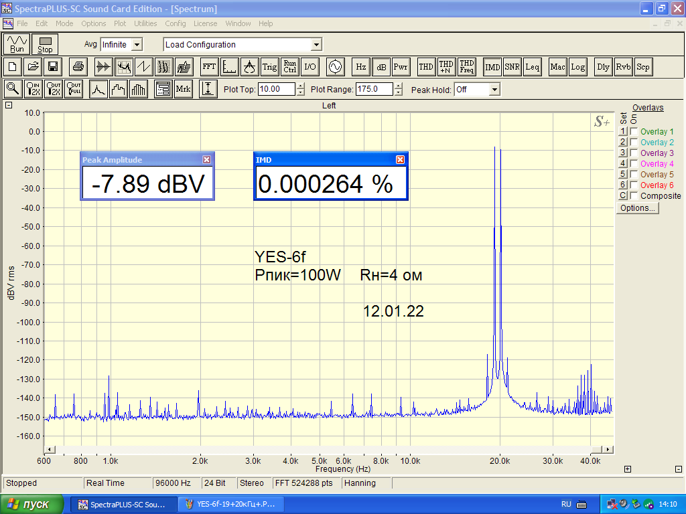The image size is (686, 514).
Task: Click the SNR measurement button
Action: coord(512,67)
